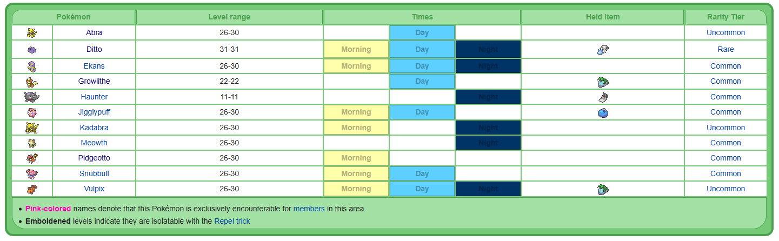The image size is (779, 241).
Task: Click Vulpix's held berry icon
Action: 603,189
